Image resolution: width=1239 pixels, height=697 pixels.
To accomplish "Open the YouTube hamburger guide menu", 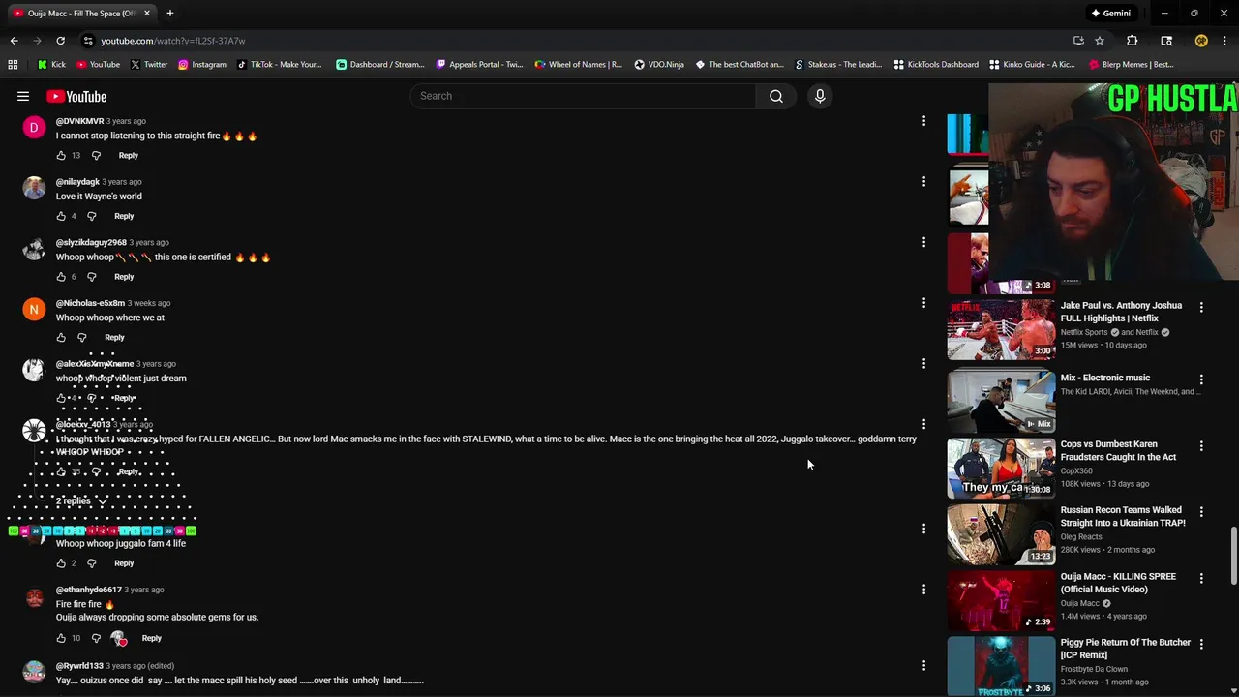I will tap(22, 96).
